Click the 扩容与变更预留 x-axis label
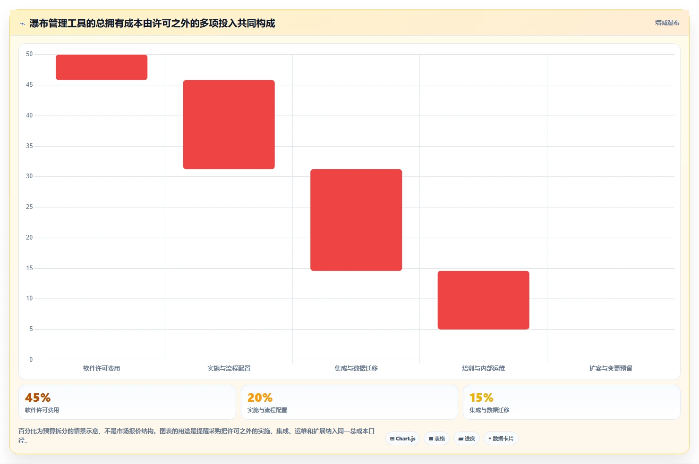Viewport: 699px width, 464px height. tap(611, 368)
